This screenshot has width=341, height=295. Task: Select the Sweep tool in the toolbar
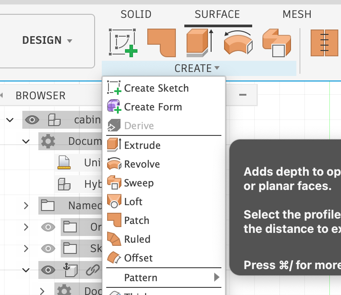(277, 43)
